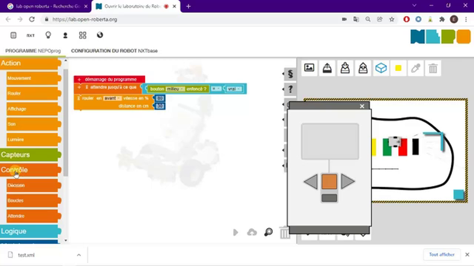Click the blue cube add-obstacle icon
474x266 pixels.
pyautogui.click(x=381, y=68)
